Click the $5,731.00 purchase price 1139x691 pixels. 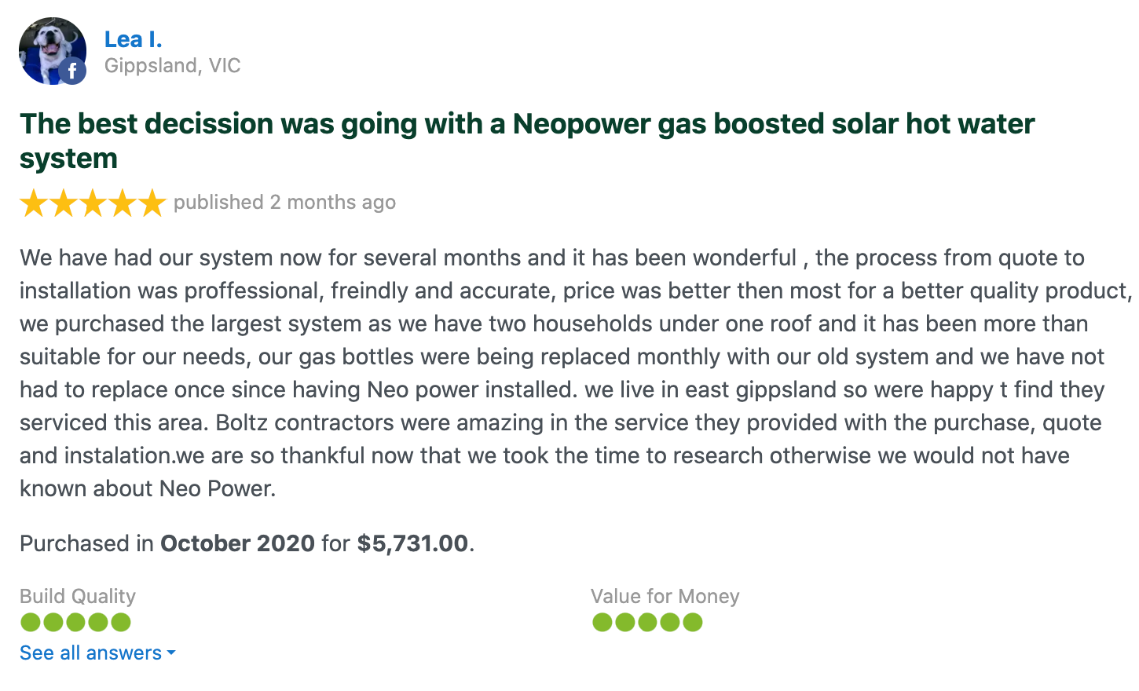click(412, 543)
